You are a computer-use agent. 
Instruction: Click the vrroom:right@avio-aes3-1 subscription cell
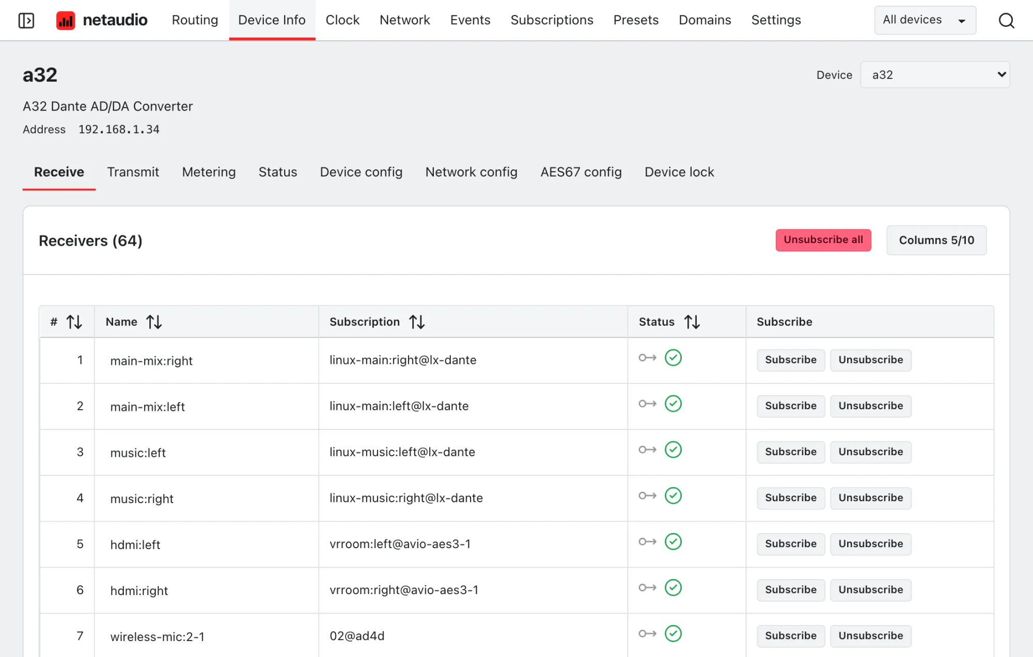pos(473,590)
